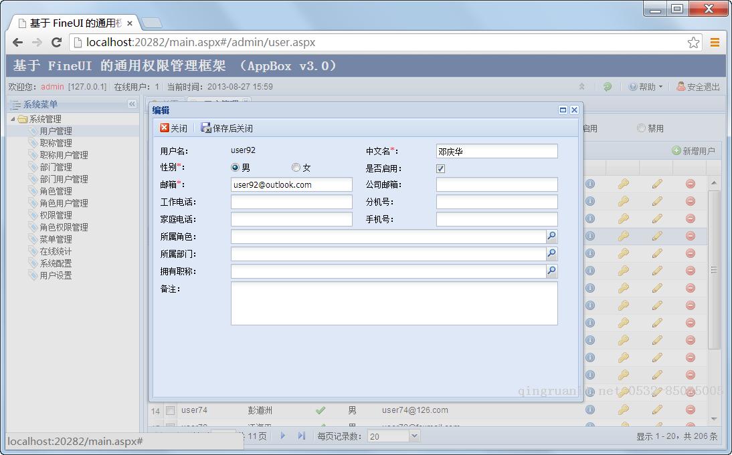Click the 安全退出 logout button

[701, 86]
